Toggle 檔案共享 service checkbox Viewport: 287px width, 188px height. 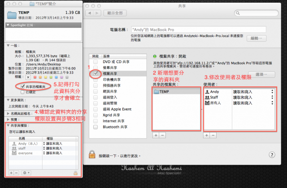[x=96, y=73]
